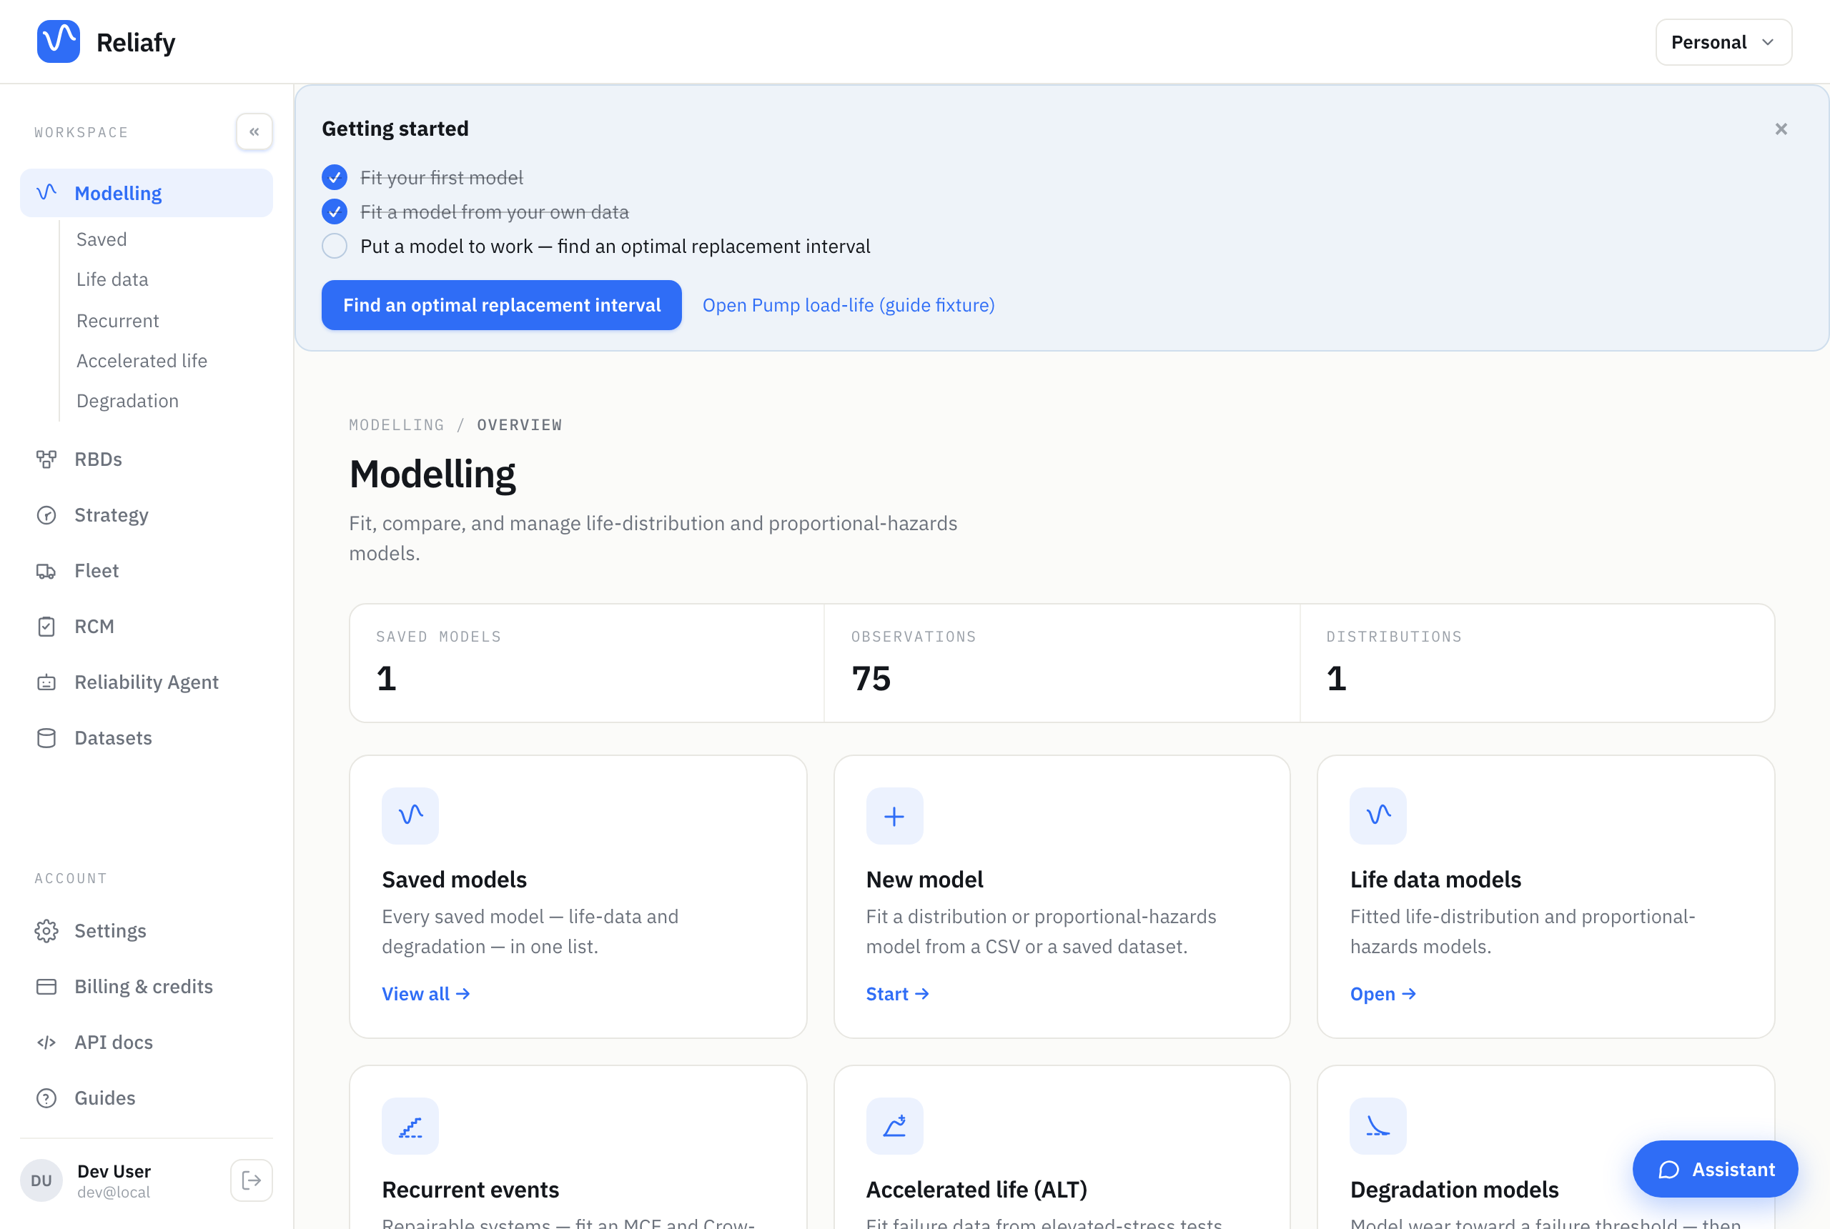This screenshot has height=1229, width=1830.
Task: Click the Recurrent events card title
Action: tap(470, 1189)
